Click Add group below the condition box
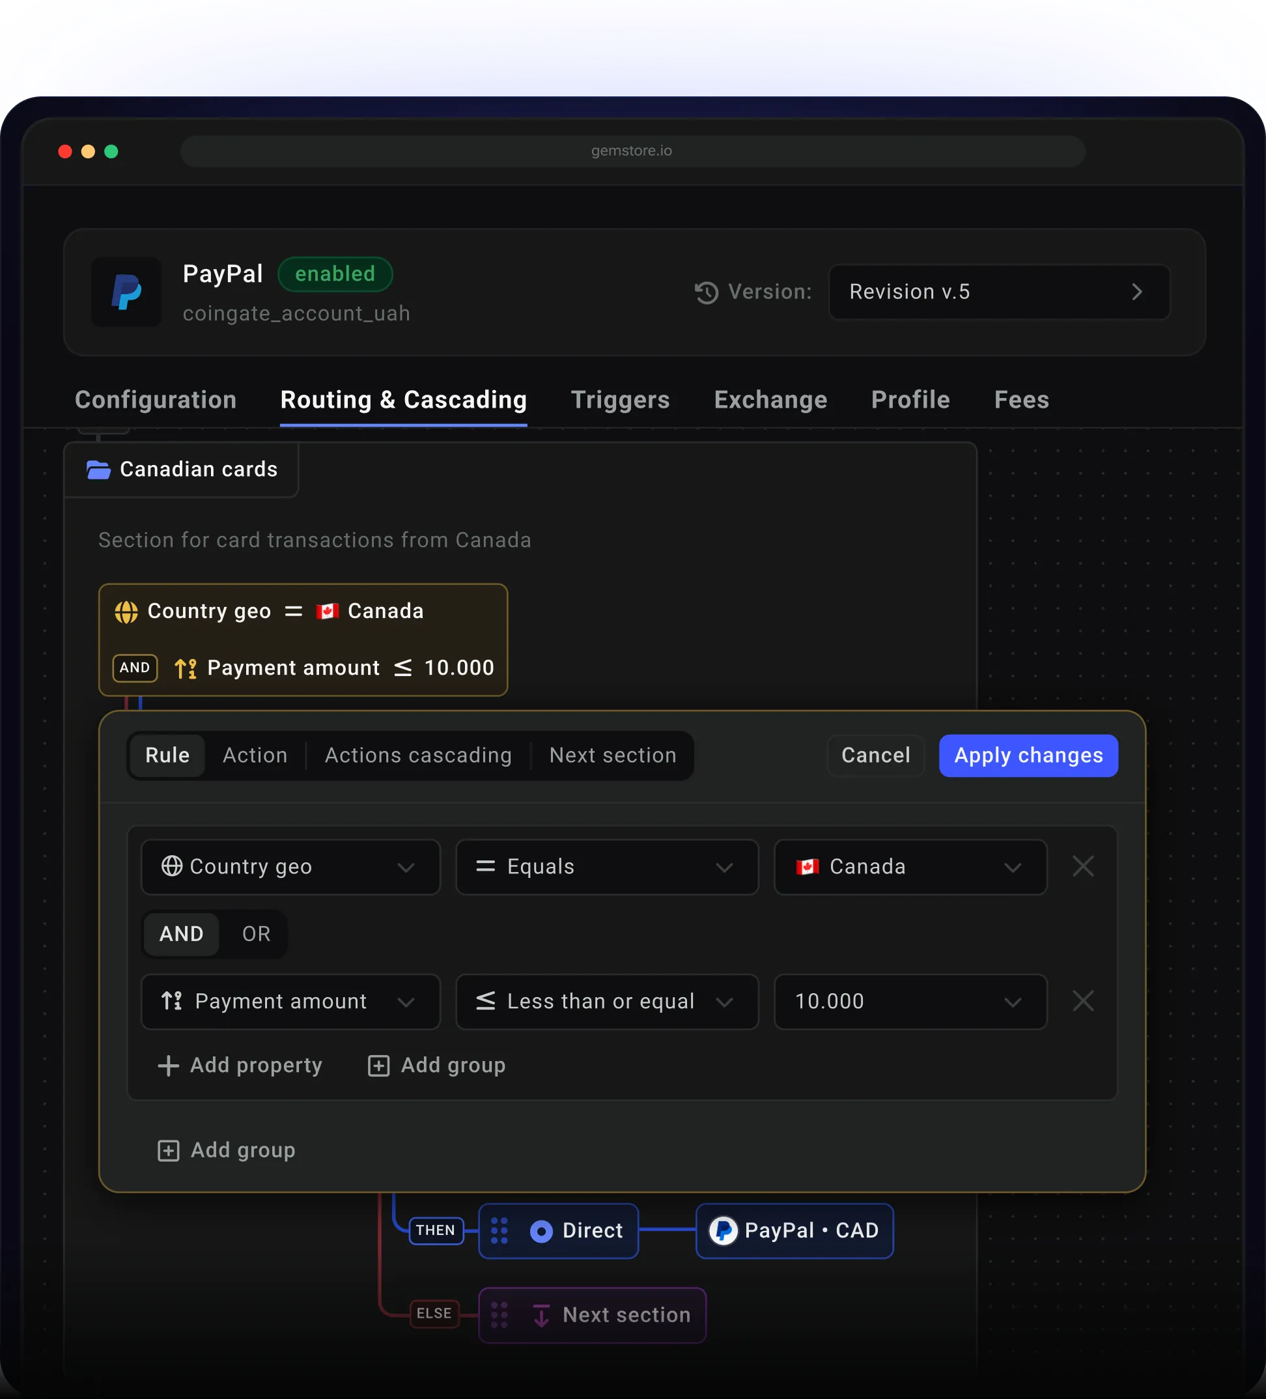This screenshot has height=1399, width=1266. pos(227,1151)
